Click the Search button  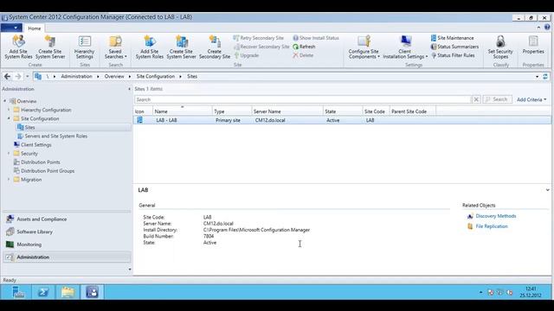pos(497,100)
